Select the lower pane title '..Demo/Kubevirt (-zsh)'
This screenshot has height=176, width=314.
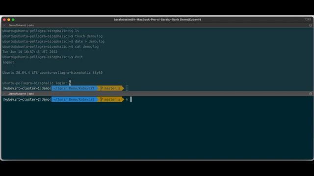click(x=21, y=94)
